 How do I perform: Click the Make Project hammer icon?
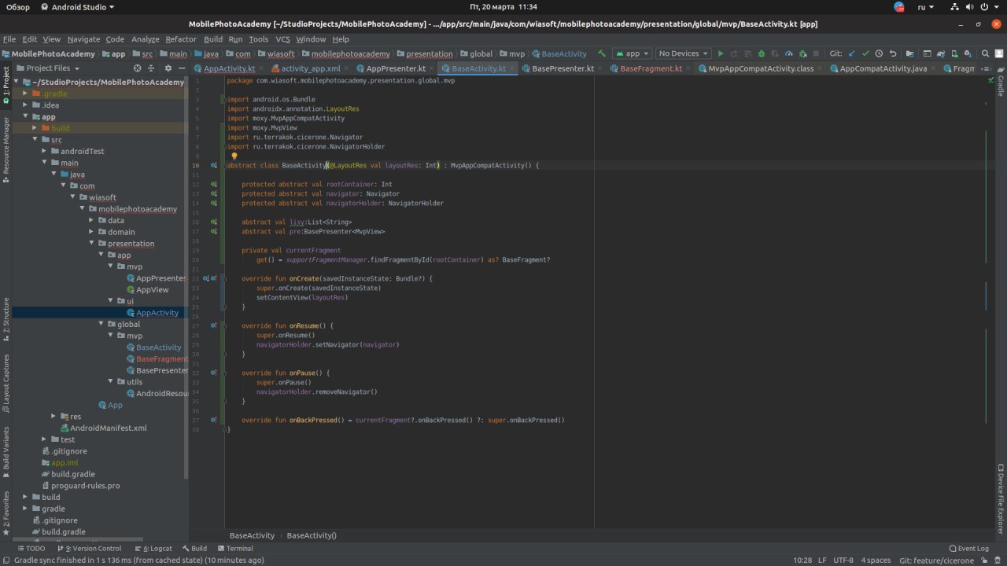click(602, 53)
